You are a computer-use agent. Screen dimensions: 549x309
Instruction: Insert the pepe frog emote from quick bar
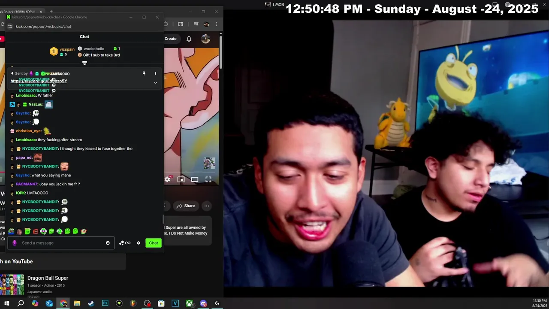tap(11, 231)
